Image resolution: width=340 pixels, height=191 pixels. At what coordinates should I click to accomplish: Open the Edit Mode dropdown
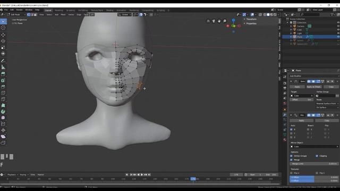(x=16, y=14)
